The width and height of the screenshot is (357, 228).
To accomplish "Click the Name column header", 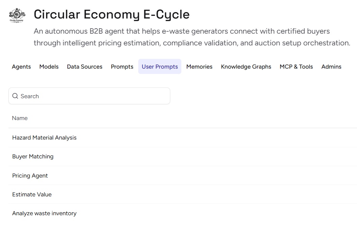I will click(20, 118).
